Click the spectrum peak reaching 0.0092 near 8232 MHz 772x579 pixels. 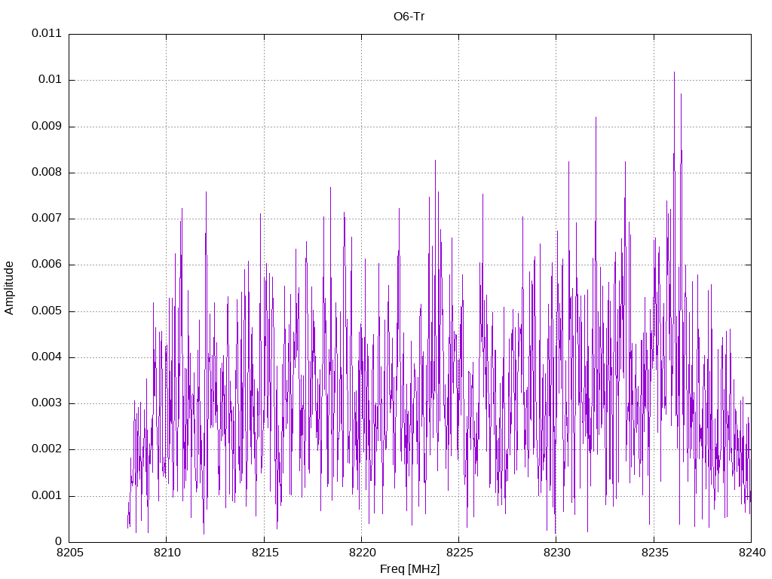click(x=596, y=118)
